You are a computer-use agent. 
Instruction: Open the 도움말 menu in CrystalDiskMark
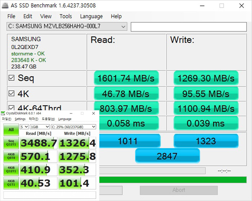click(48, 119)
